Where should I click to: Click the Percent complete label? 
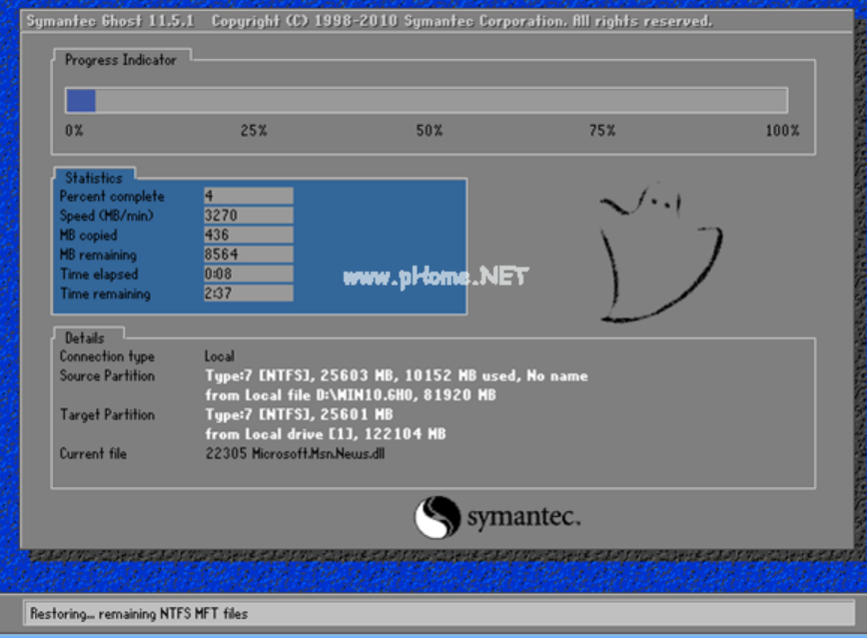112,197
